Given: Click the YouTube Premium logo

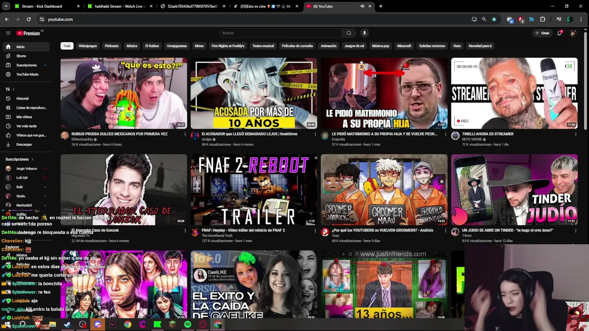Looking at the screenshot, I should coord(29,33).
